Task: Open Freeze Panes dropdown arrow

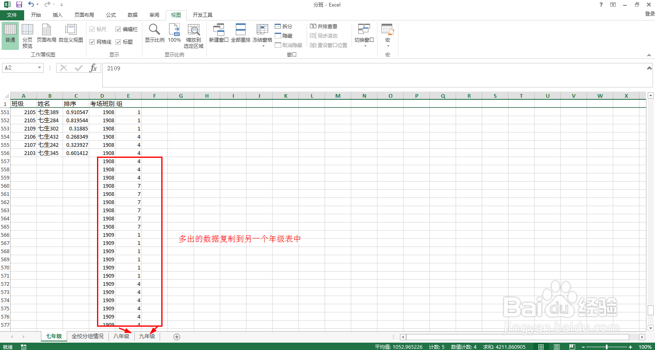Action: click(263, 46)
